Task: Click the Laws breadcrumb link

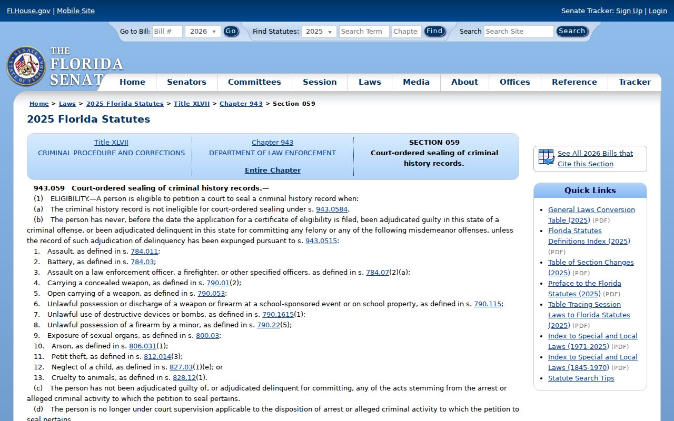Action: point(67,104)
